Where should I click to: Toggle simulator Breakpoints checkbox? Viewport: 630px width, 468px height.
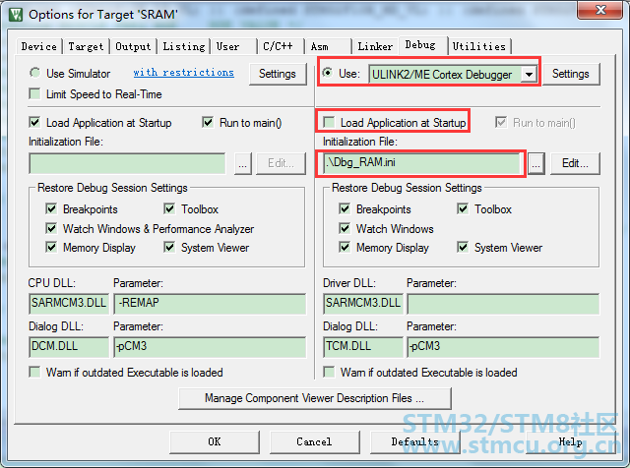tap(51, 208)
